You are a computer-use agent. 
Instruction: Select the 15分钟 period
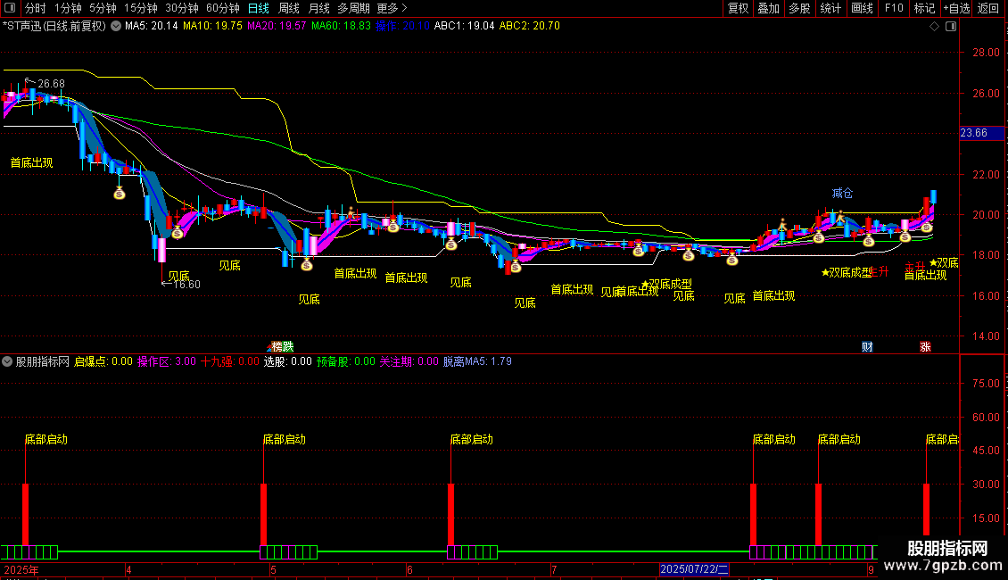click(141, 8)
